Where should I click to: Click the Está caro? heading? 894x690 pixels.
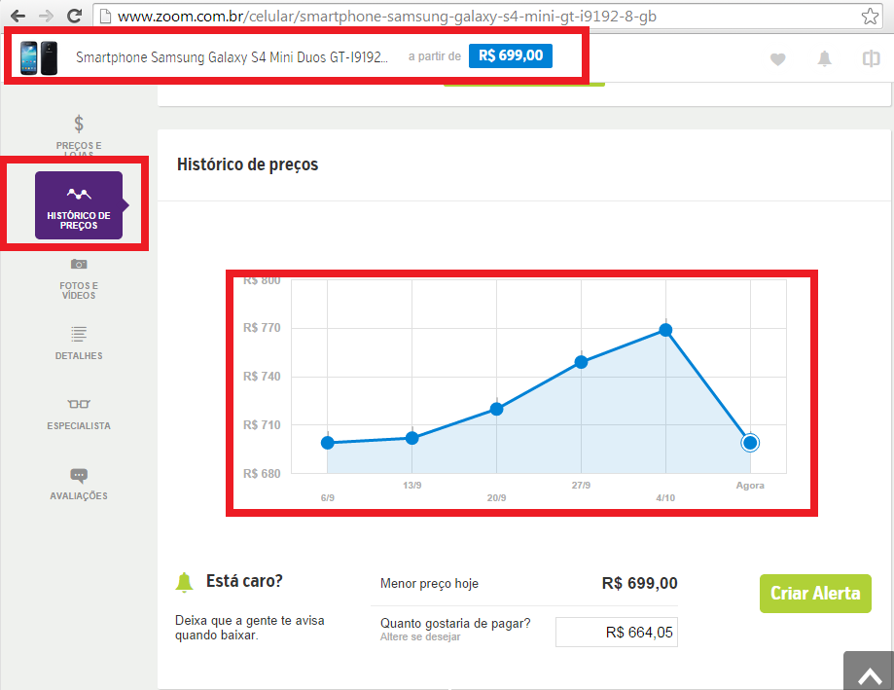tap(244, 581)
